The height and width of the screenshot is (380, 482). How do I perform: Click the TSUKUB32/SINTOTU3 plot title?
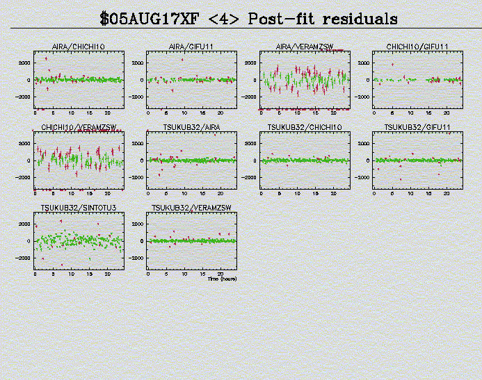(x=79, y=208)
